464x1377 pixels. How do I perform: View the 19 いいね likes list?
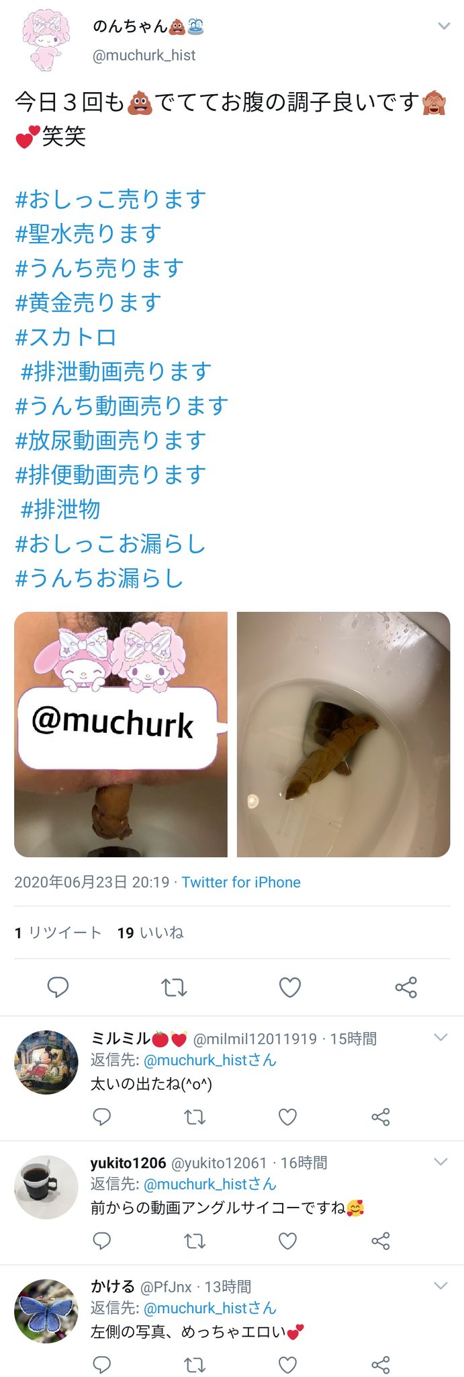click(150, 933)
